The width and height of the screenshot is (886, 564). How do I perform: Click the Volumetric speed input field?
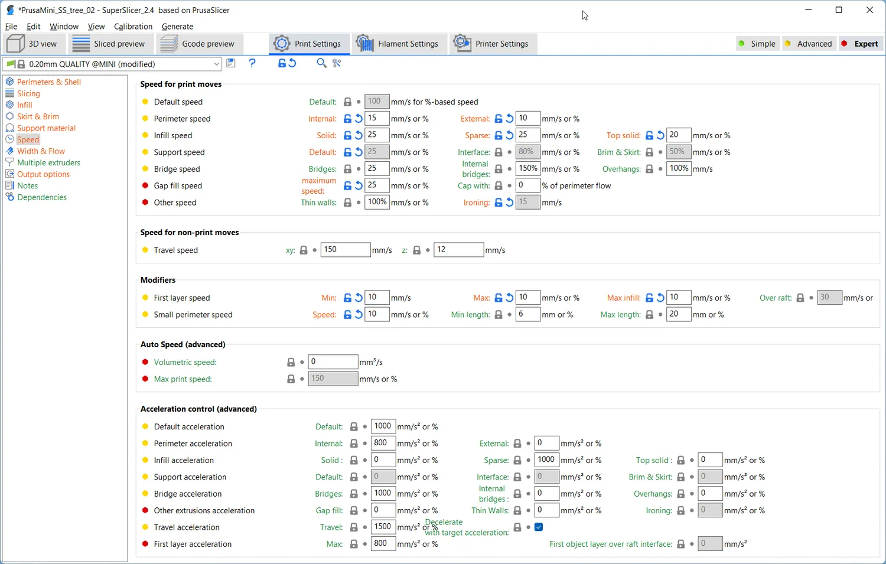pos(333,361)
